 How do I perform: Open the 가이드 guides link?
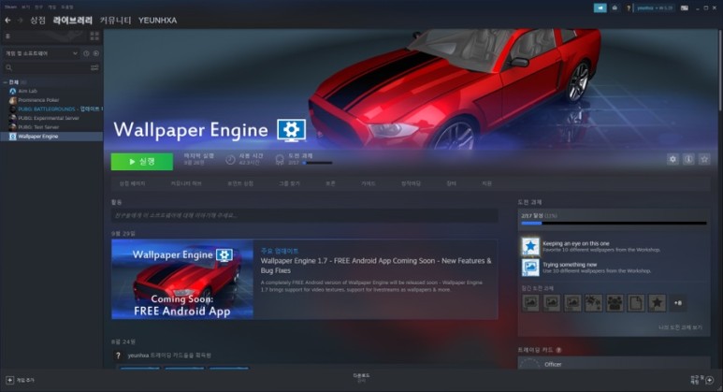[368, 183]
